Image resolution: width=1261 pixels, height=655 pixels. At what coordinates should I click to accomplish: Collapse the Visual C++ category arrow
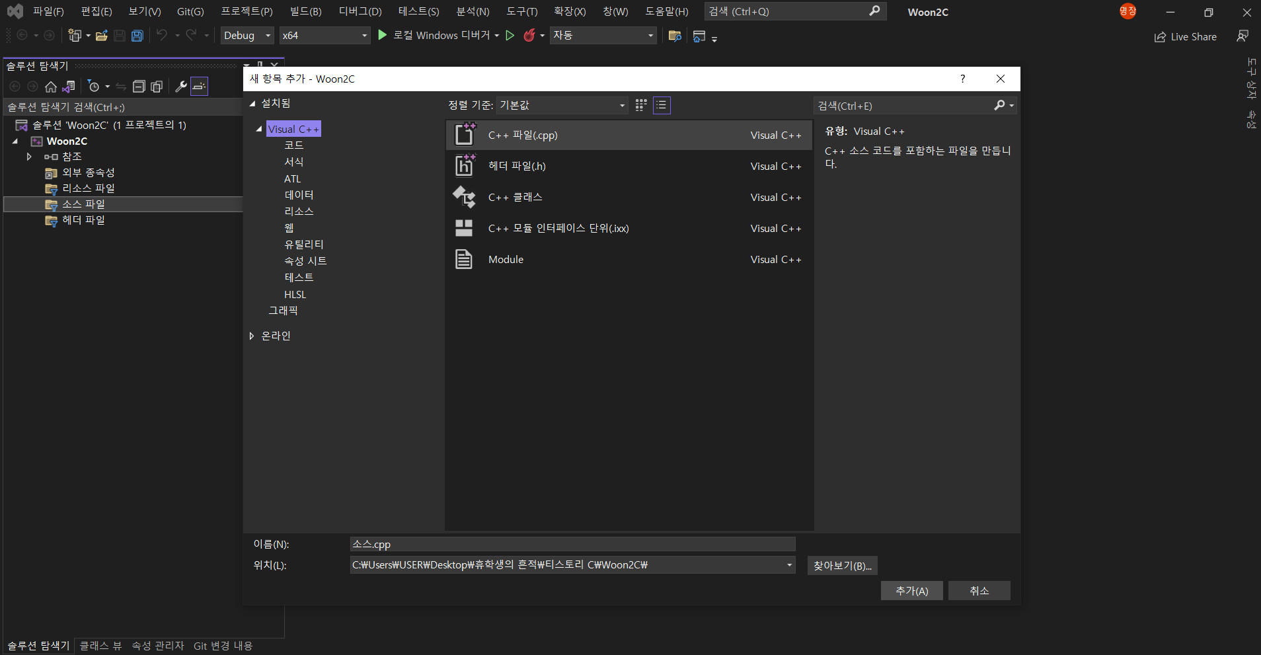259,130
